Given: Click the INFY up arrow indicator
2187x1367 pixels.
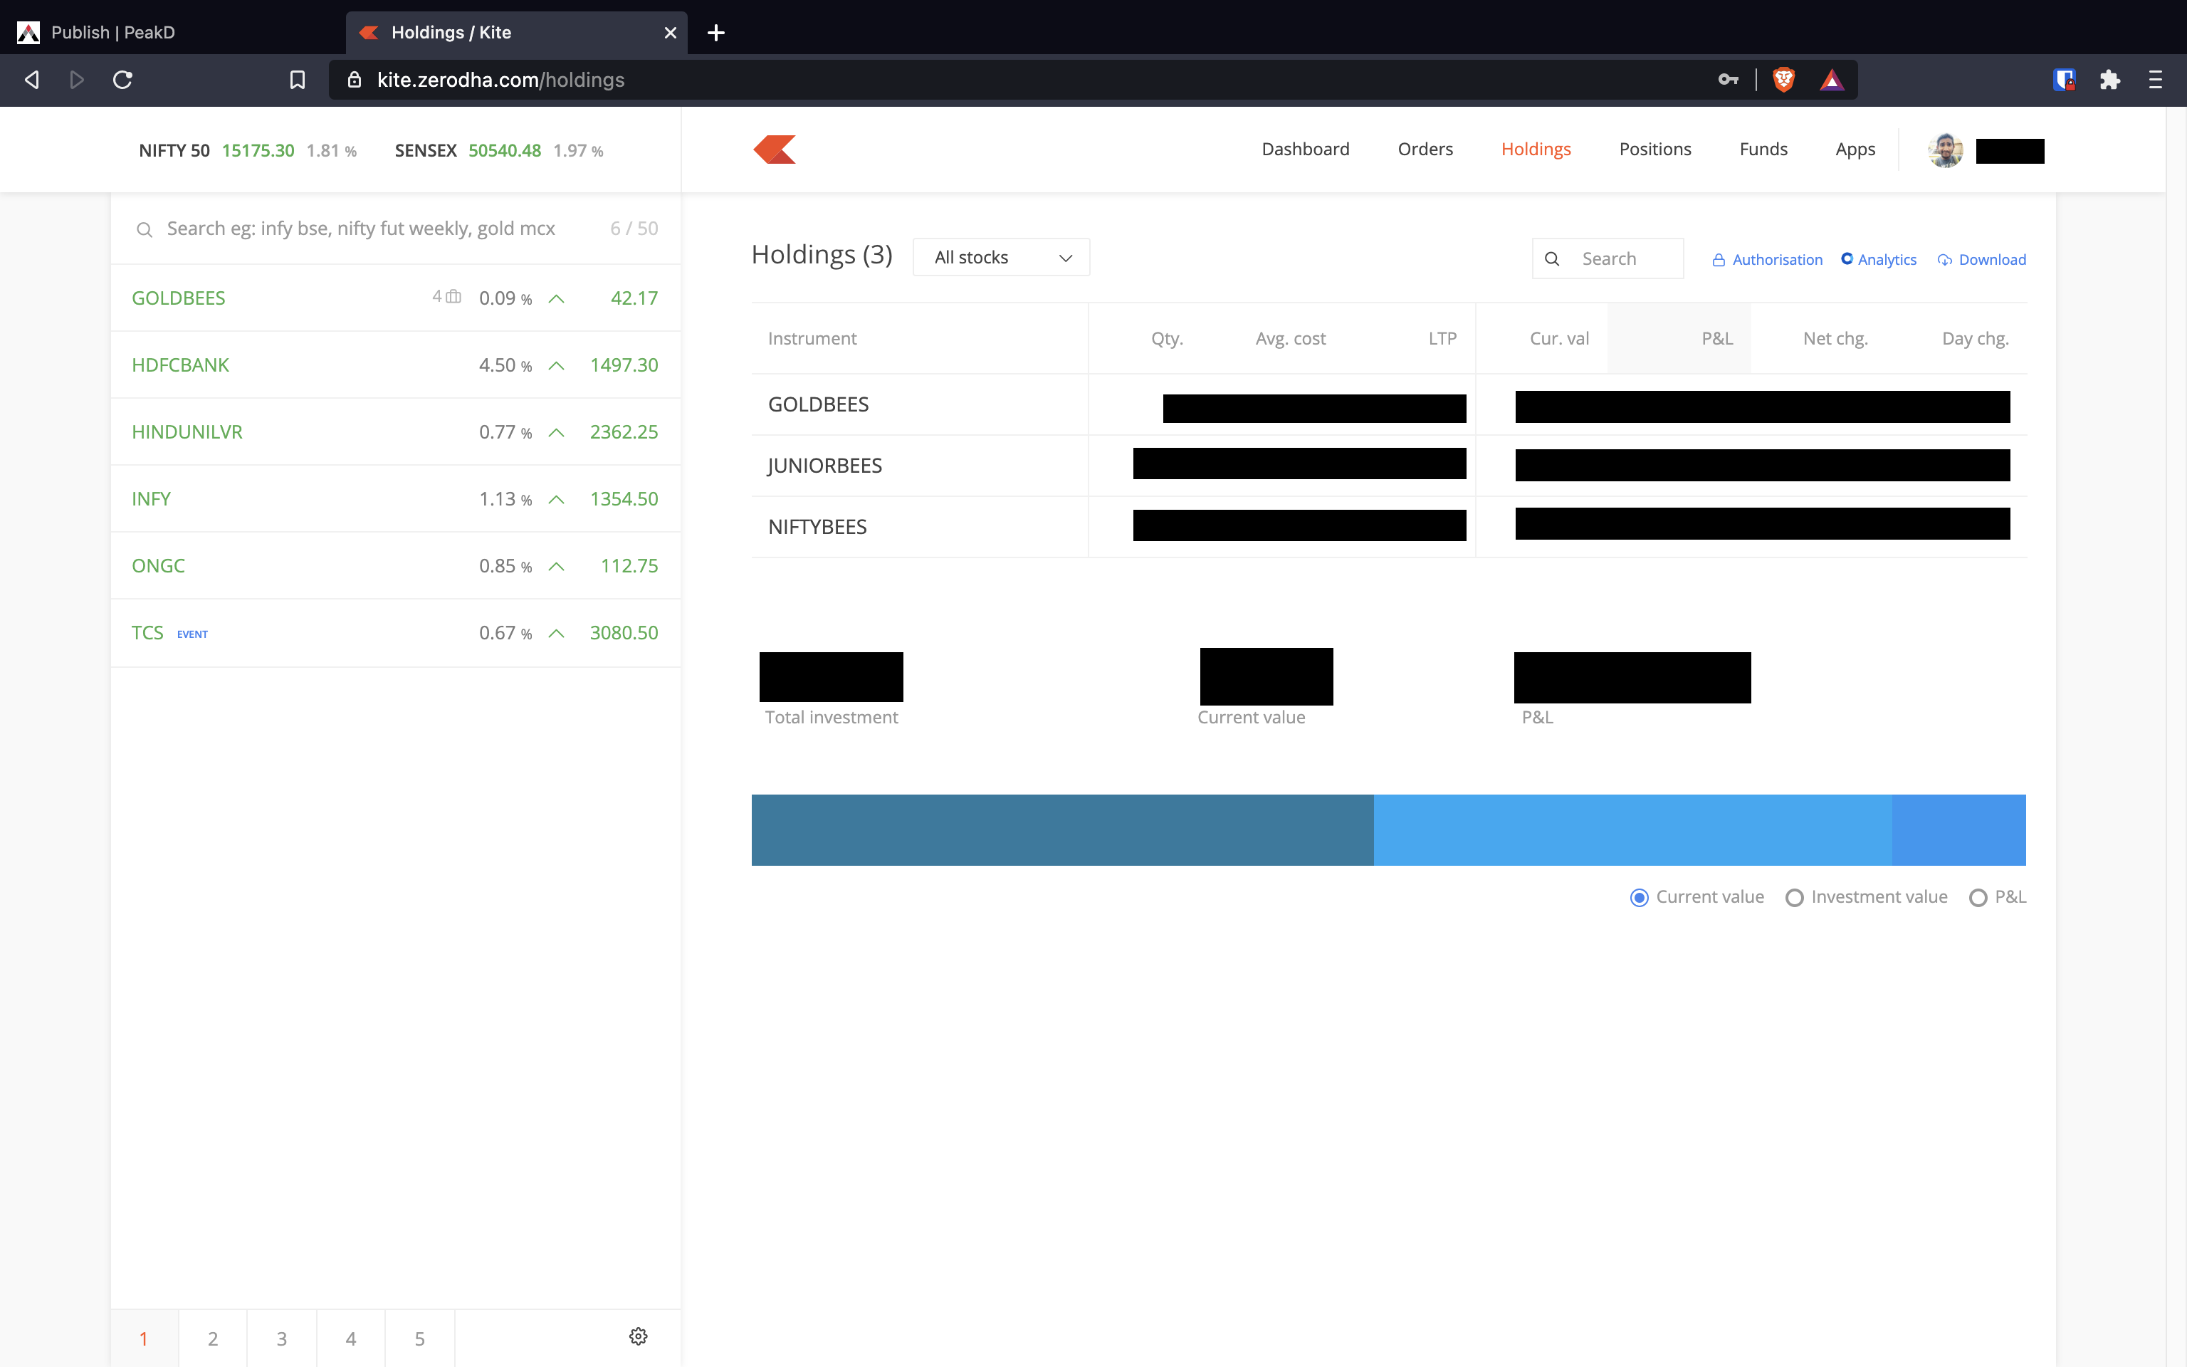Looking at the screenshot, I should (x=557, y=499).
